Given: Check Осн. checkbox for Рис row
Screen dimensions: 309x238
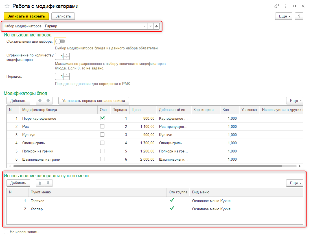Looking at the screenshot, I should click(x=102, y=126).
